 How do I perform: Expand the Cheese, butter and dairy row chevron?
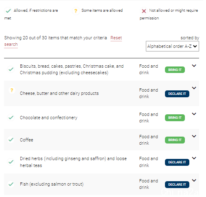194,88
